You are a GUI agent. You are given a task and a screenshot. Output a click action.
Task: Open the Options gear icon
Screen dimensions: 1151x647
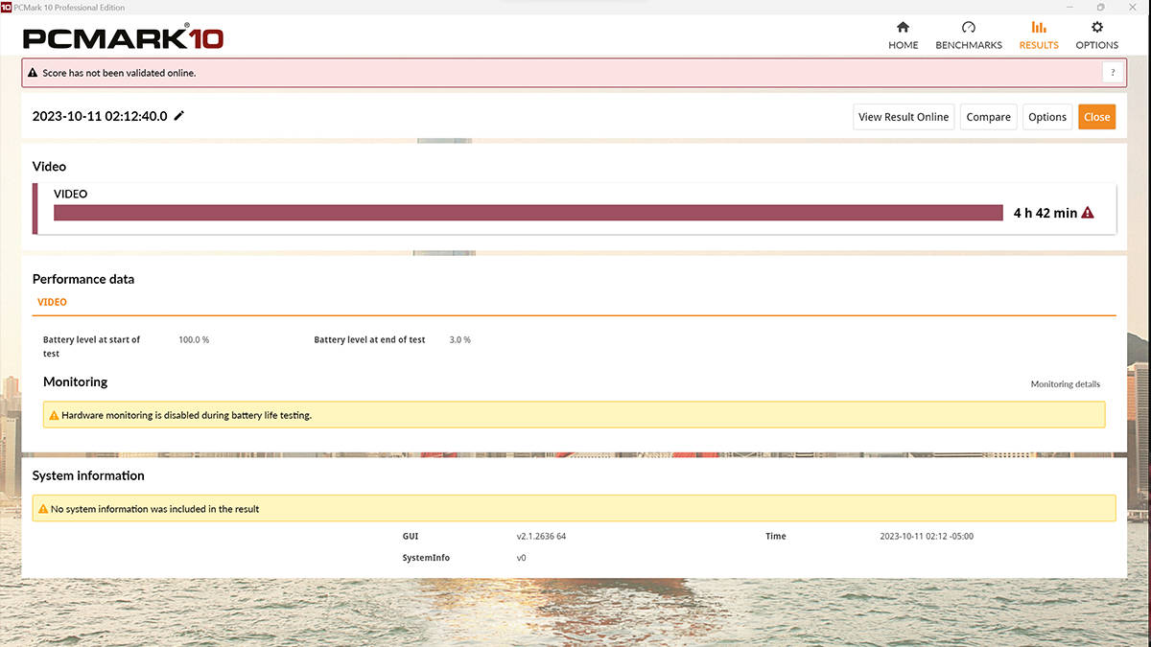(1096, 28)
